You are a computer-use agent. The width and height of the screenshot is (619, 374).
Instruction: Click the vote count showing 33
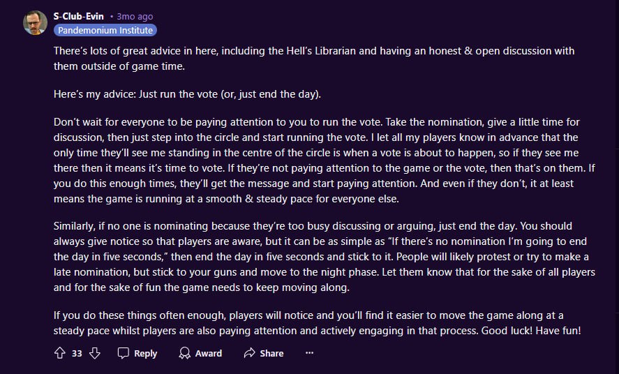[x=77, y=353]
